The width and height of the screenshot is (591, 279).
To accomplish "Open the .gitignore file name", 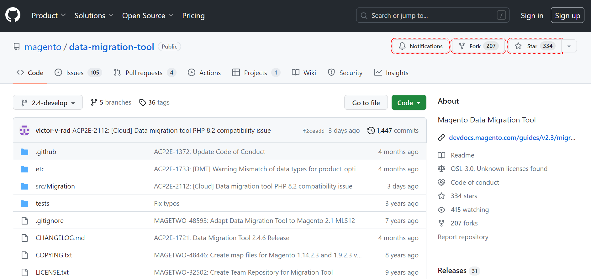I will pos(50,221).
